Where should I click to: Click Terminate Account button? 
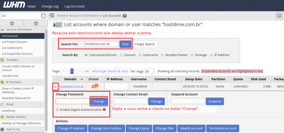pos(223,129)
